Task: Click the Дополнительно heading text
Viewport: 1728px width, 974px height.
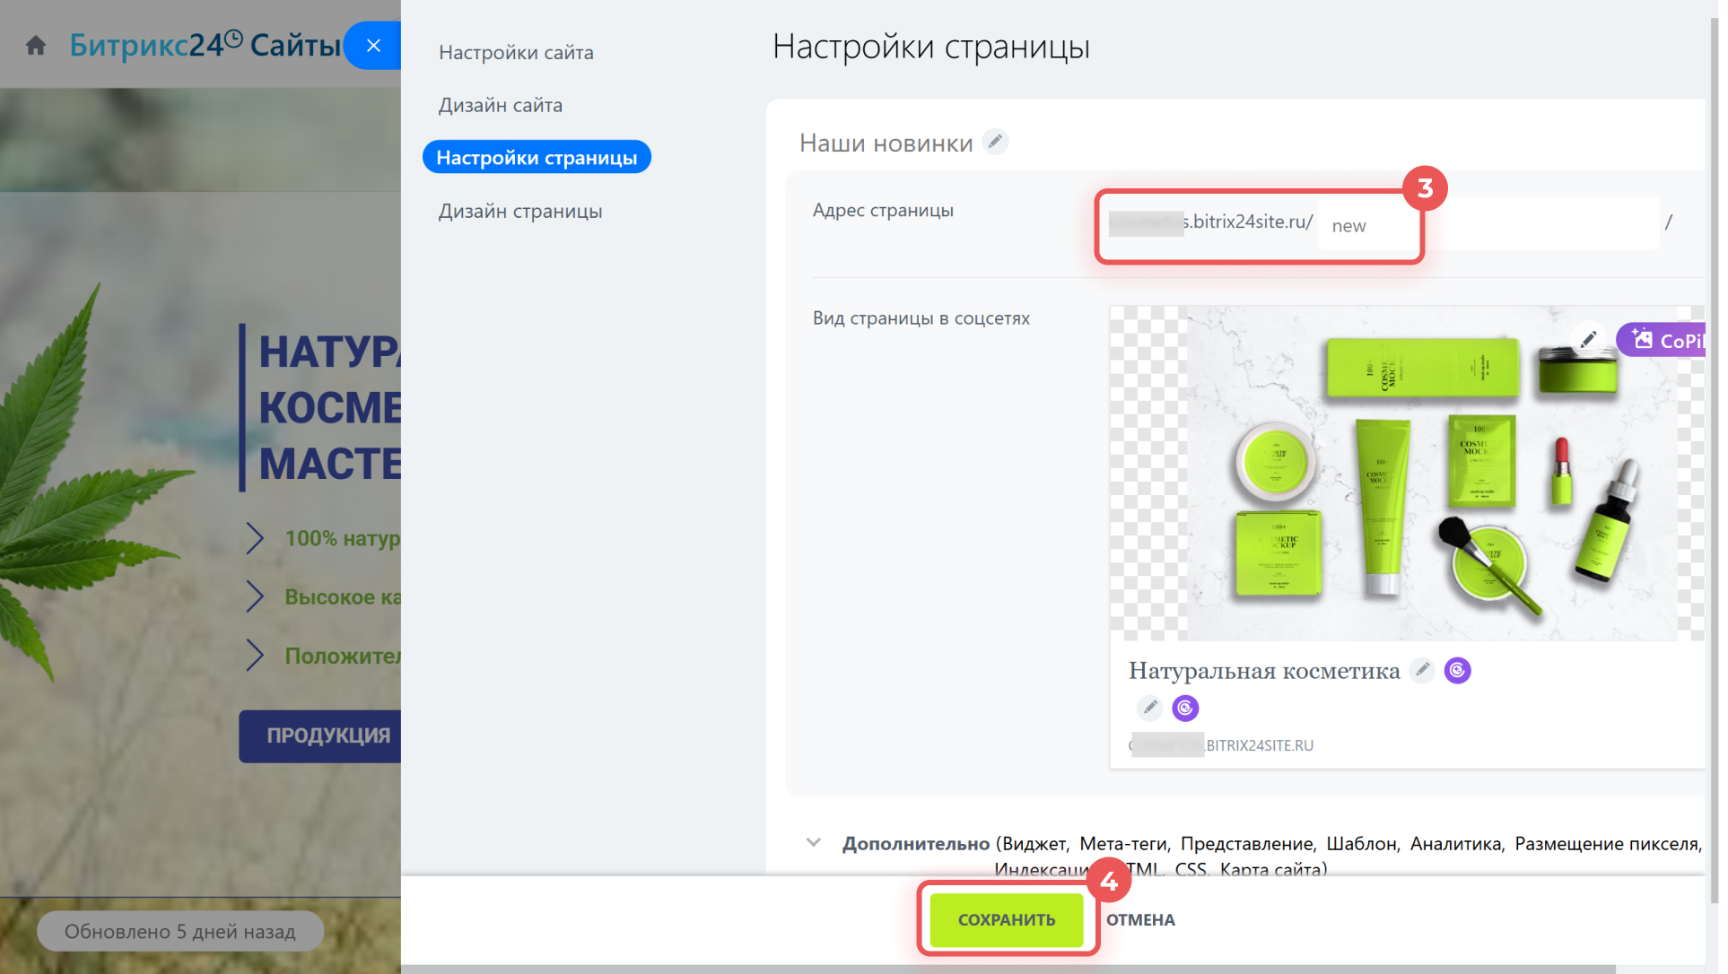Action: click(x=915, y=843)
